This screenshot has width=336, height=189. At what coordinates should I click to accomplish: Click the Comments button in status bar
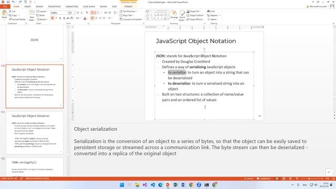click(x=264, y=178)
